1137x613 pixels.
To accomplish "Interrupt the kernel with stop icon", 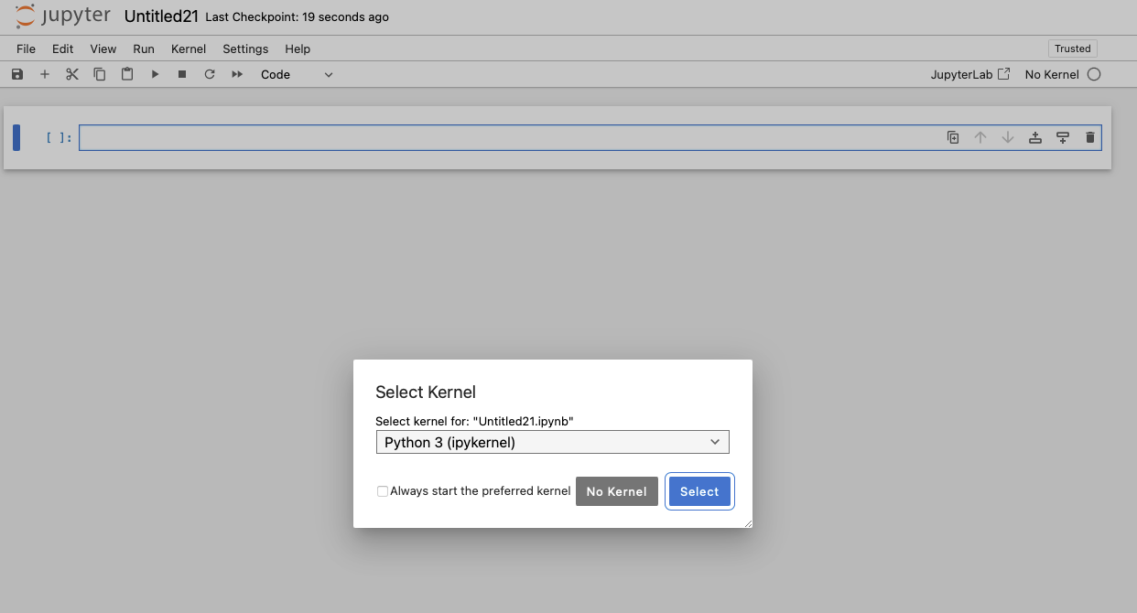I will pos(182,74).
